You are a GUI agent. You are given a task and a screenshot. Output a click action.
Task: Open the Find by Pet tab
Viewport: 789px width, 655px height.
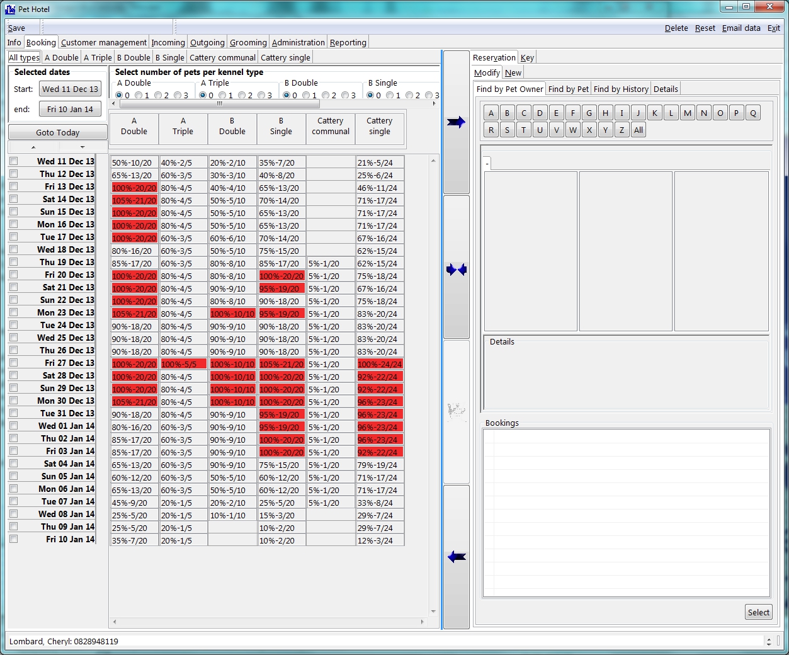point(568,89)
